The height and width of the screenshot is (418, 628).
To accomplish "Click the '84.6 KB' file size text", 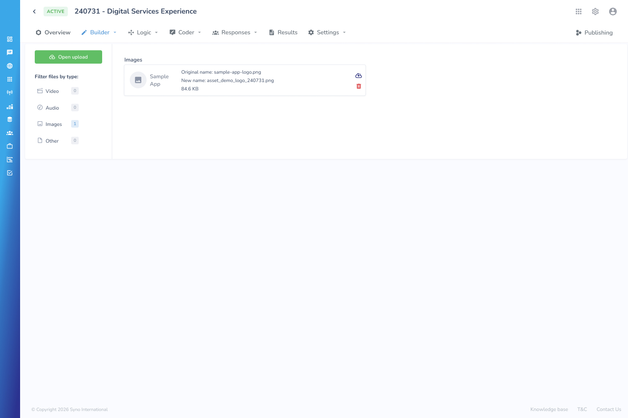I will (190, 89).
